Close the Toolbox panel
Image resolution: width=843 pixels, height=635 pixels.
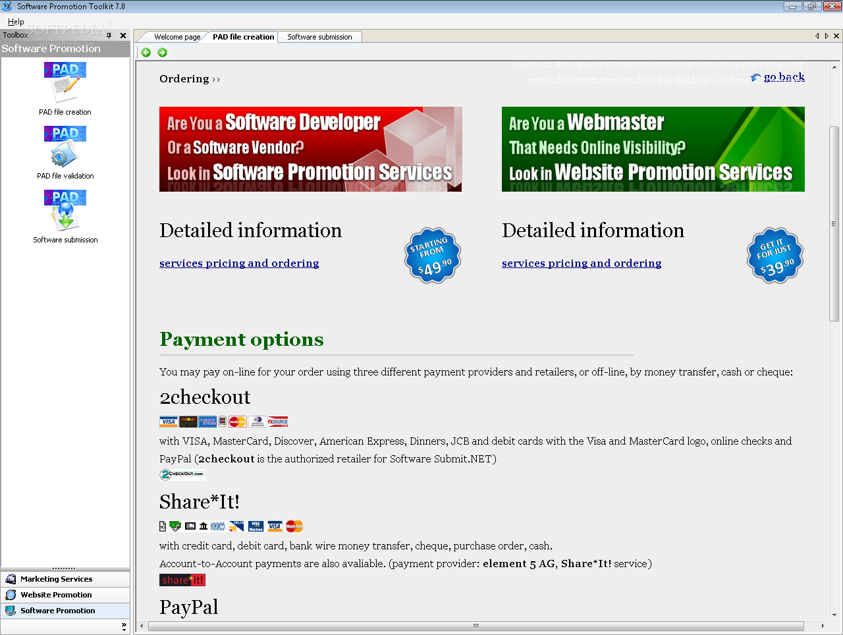pyautogui.click(x=123, y=36)
